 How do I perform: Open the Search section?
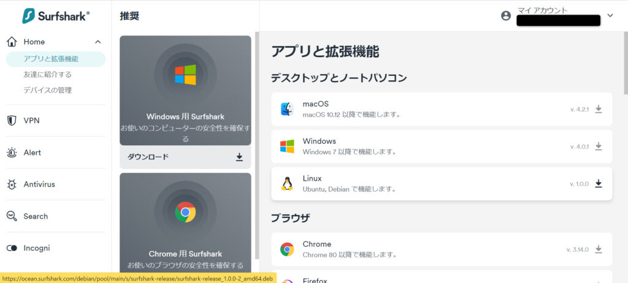click(x=36, y=216)
